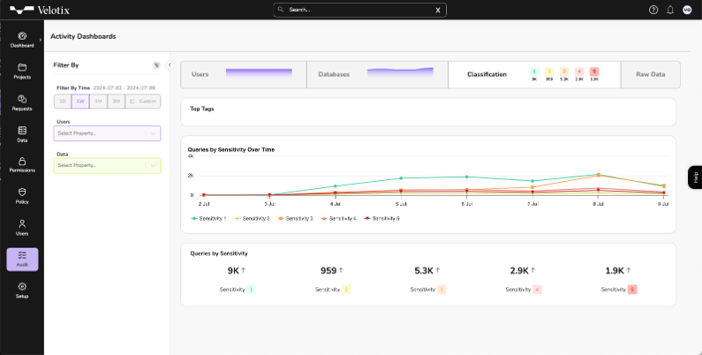Select the 1M time range option
This screenshot has width=702, height=355.
[98, 102]
